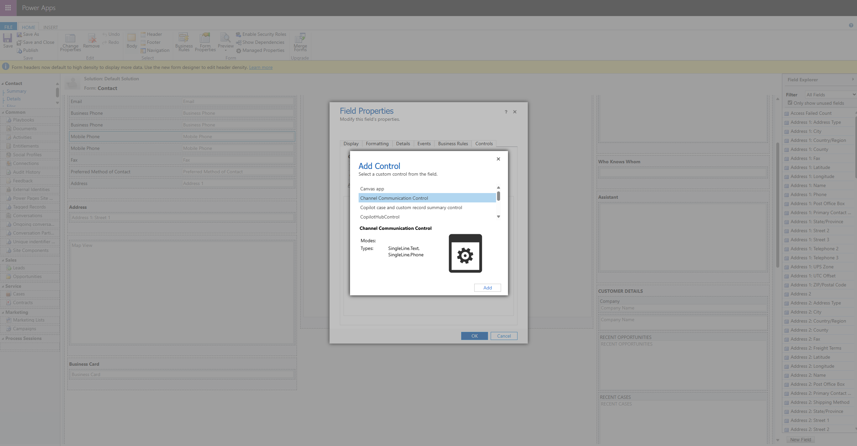The image size is (857, 446).
Task: Click the Remove field icon
Action: [91, 38]
